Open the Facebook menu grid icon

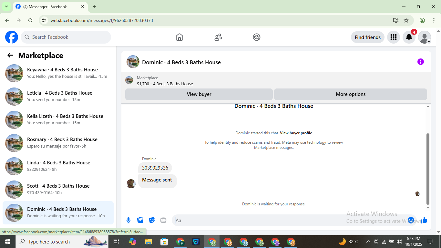[x=393, y=37]
